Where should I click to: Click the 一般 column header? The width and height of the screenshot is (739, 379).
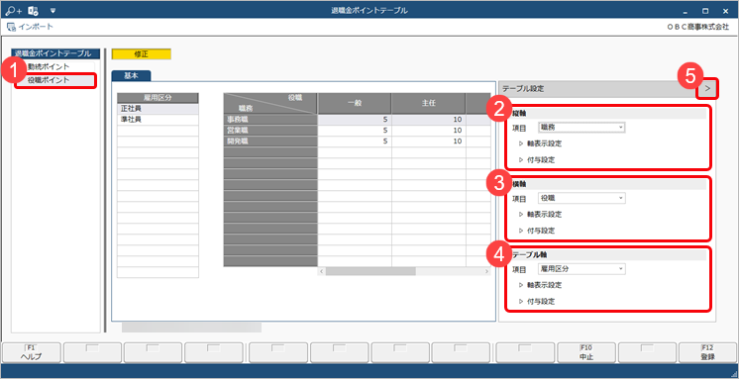pyautogui.click(x=355, y=104)
